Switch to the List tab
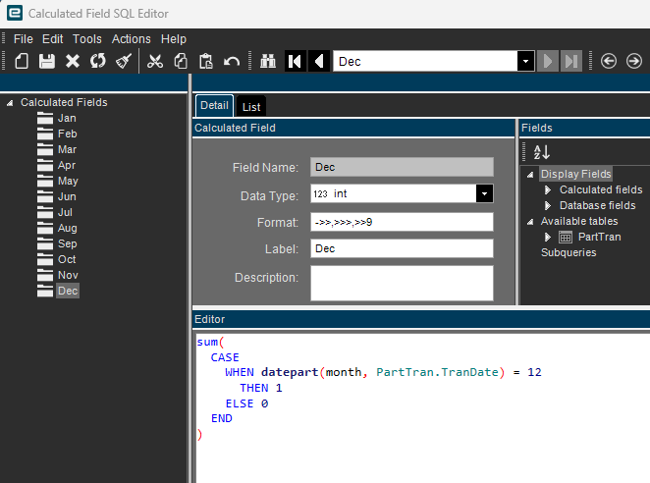 [x=250, y=106]
